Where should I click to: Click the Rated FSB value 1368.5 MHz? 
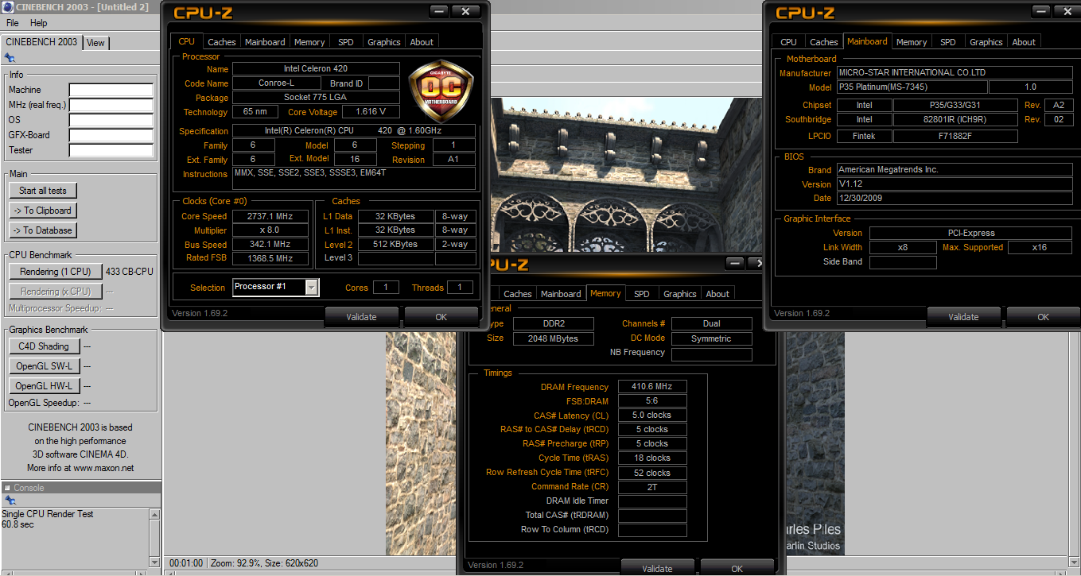tap(271, 259)
